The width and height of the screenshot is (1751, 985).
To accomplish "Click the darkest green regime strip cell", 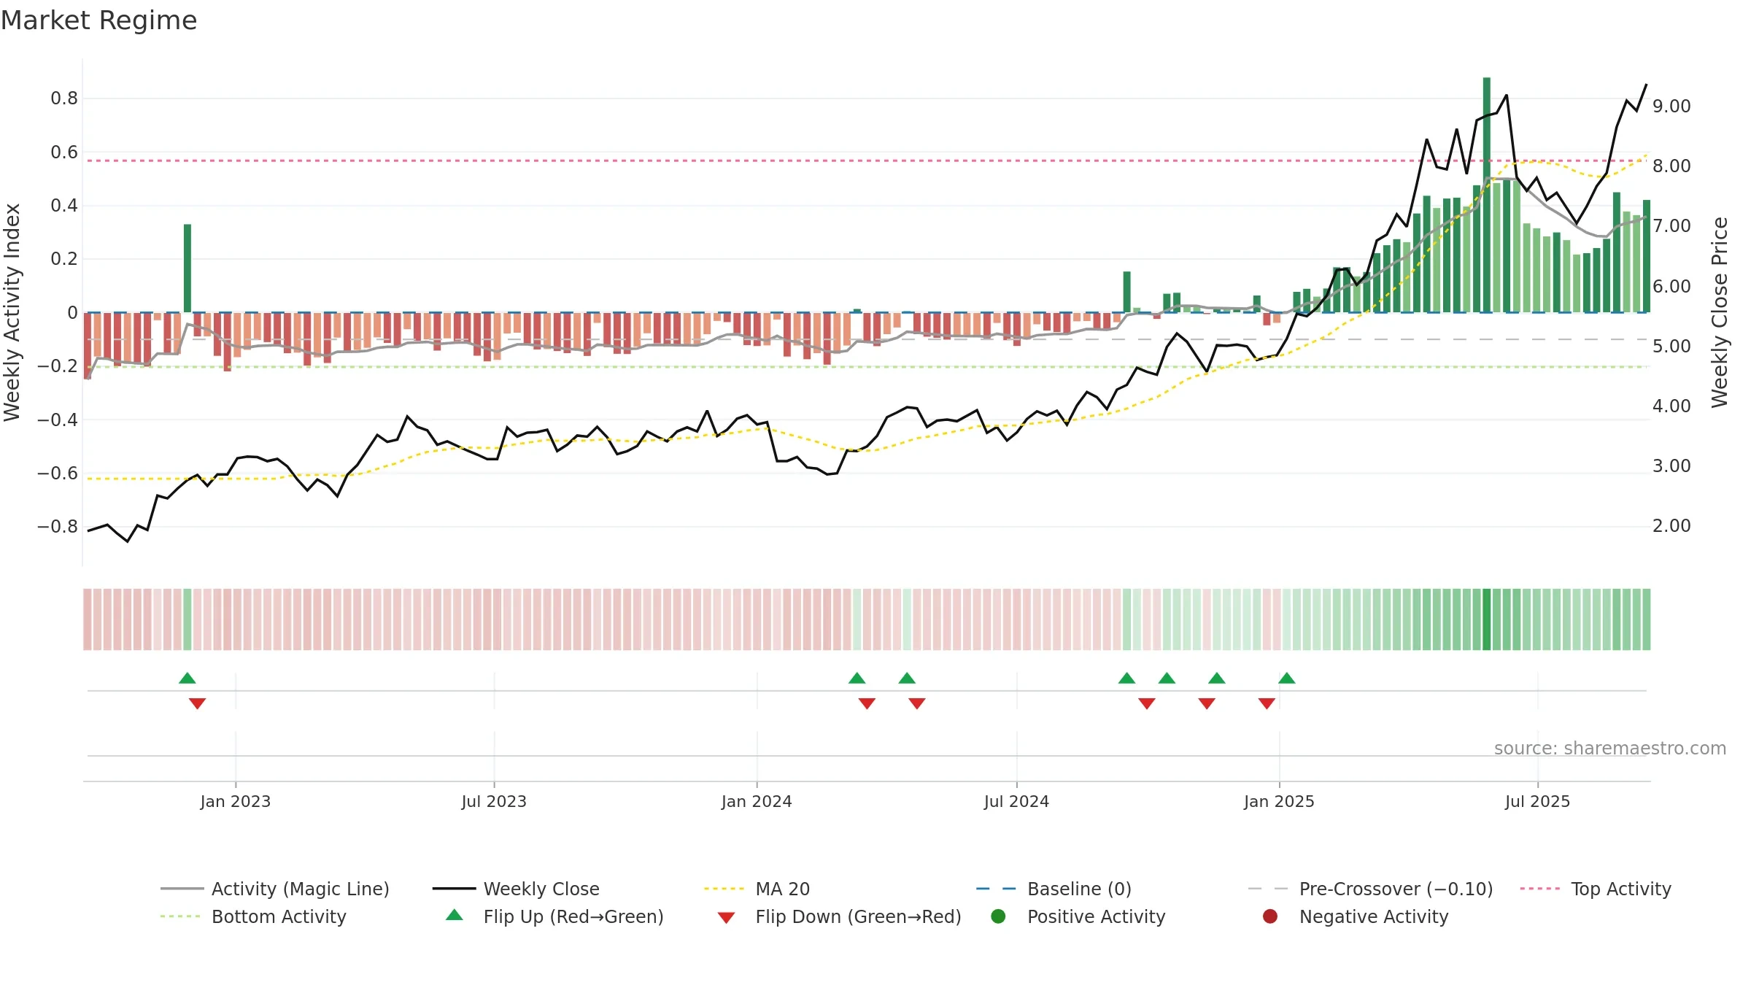I will [x=1487, y=619].
